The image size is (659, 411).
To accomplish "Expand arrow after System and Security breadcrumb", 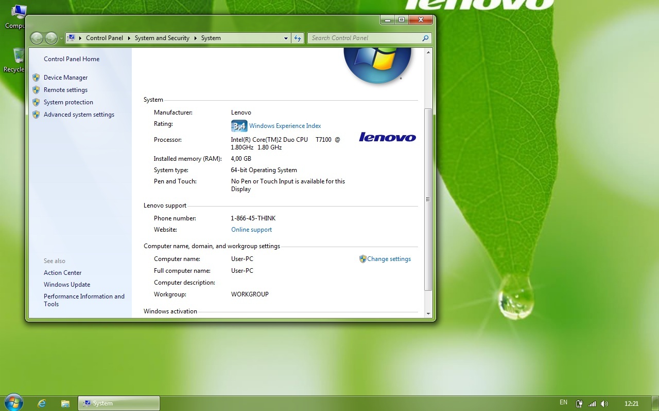I will point(195,38).
